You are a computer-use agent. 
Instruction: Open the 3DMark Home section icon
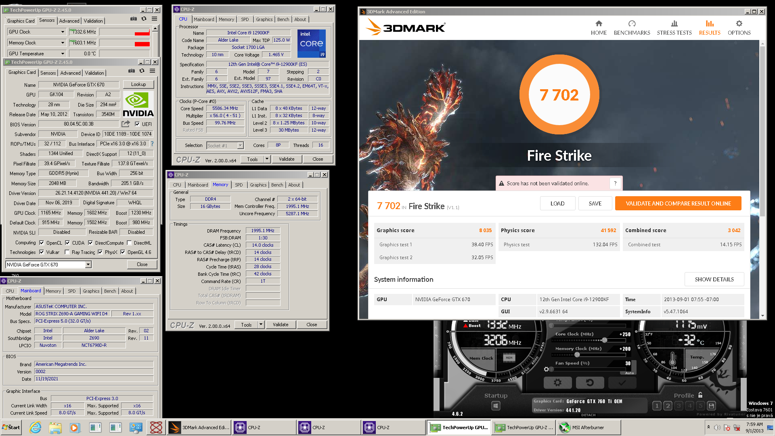click(599, 23)
